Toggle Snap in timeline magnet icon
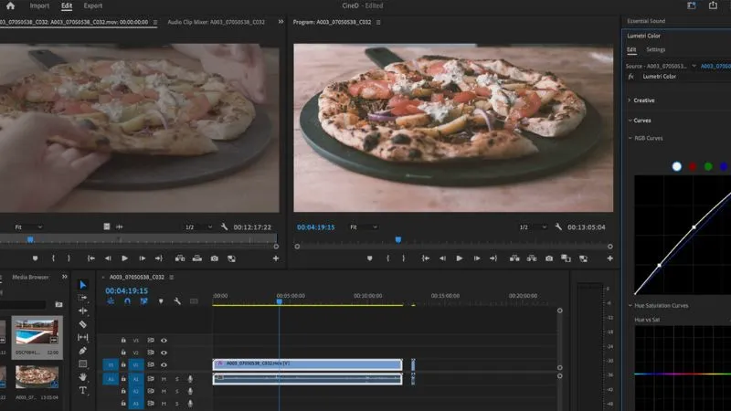Image resolution: width=731 pixels, height=411 pixels. pyautogui.click(x=127, y=301)
